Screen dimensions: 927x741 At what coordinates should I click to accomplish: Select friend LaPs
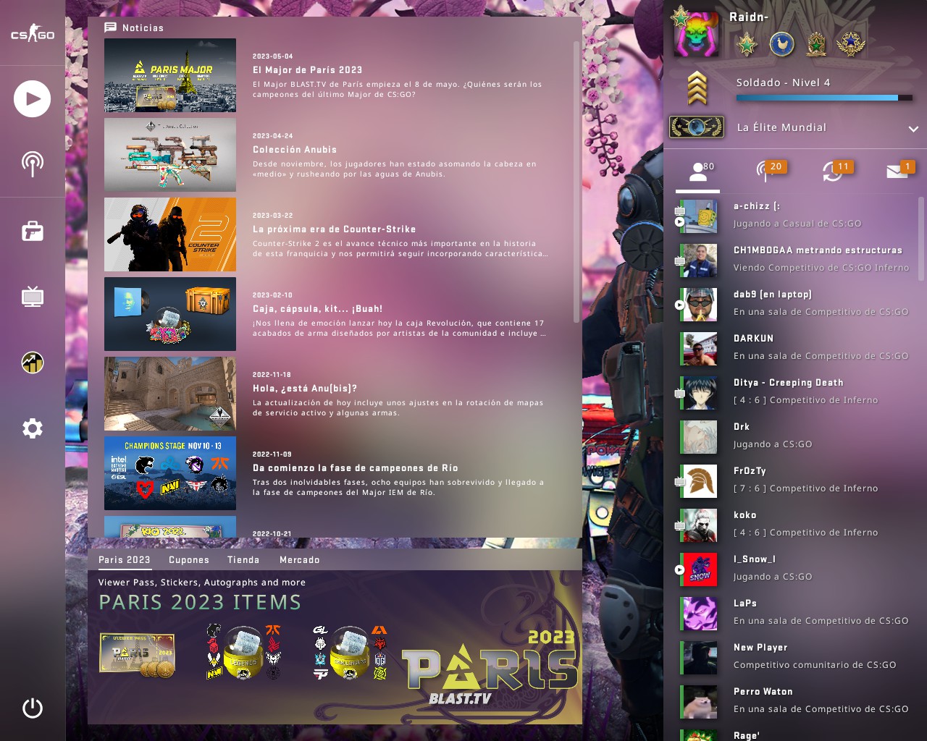795,613
